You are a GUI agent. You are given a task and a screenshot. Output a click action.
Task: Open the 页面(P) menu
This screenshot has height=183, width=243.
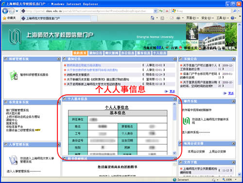coord(192,18)
